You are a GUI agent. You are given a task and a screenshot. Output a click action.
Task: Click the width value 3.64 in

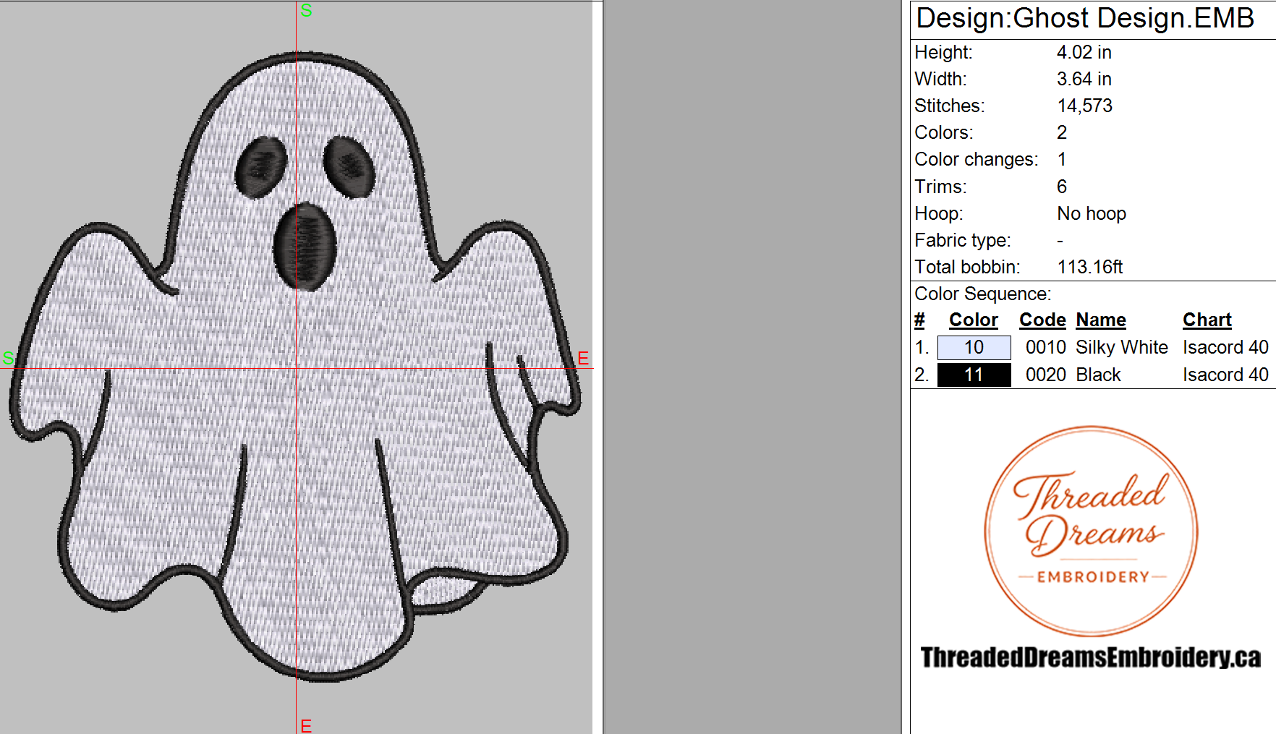pyautogui.click(x=1084, y=79)
